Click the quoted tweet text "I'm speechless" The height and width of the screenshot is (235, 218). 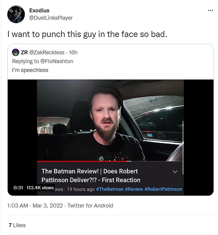(x=30, y=70)
